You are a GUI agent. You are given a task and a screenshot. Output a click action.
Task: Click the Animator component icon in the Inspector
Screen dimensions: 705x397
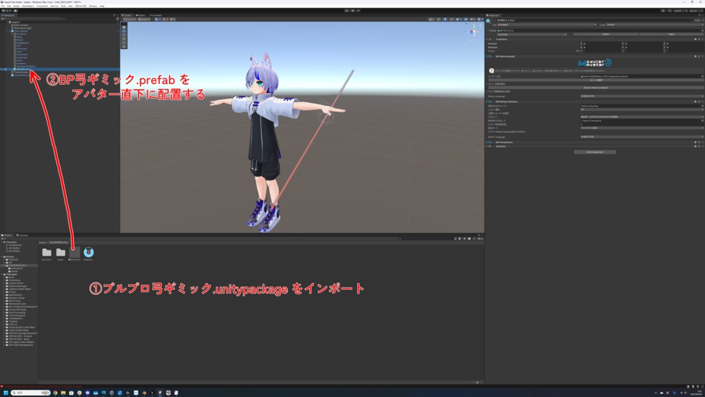click(490, 145)
